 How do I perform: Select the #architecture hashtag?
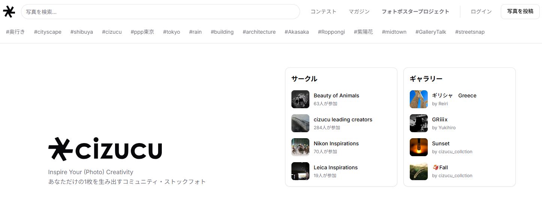(259, 32)
